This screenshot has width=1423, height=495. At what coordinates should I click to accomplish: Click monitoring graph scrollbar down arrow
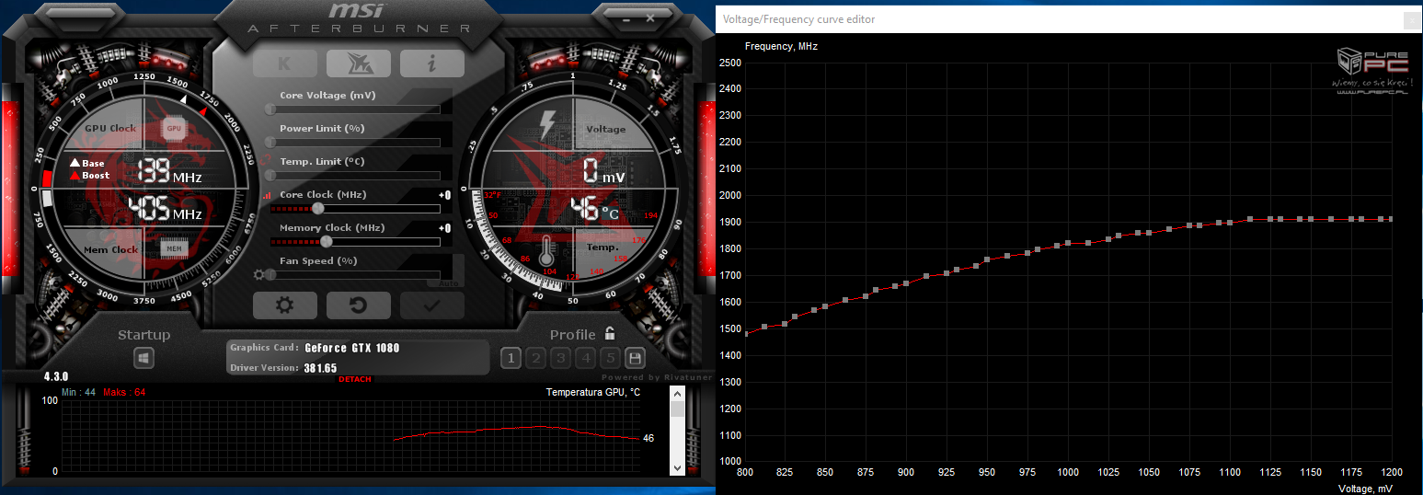[x=677, y=467]
